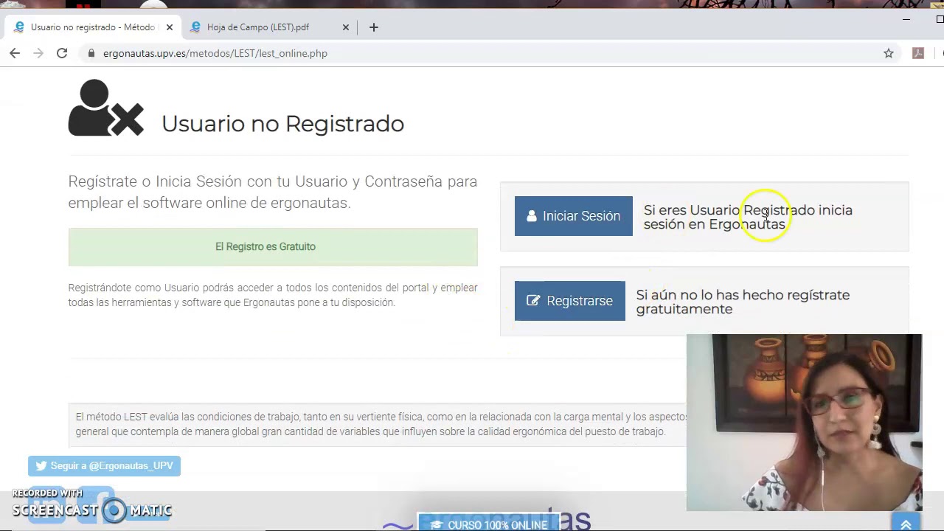The width and height of the screenshot is (944, 531).
Task: Bookmark this page with the star icon
Action: (x=889, y=53)
